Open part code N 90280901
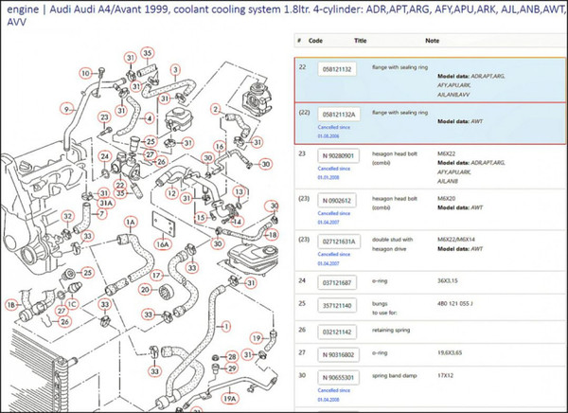Screen dimensions: 568x413 click(x=338, y=156)
